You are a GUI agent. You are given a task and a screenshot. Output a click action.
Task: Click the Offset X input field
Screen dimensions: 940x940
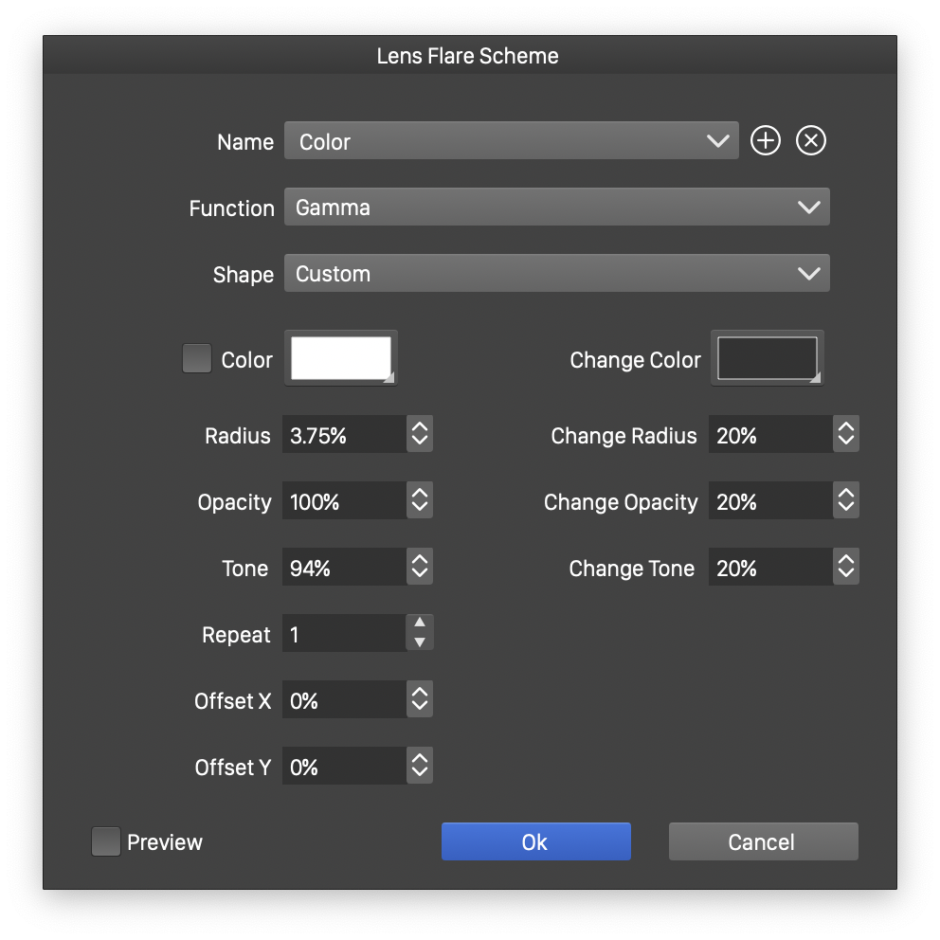click(x=344, y=700)
